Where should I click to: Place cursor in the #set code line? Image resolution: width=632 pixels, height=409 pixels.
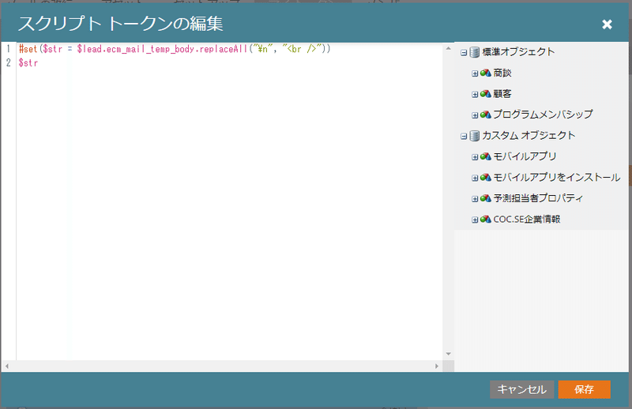[x=174, y=49]
